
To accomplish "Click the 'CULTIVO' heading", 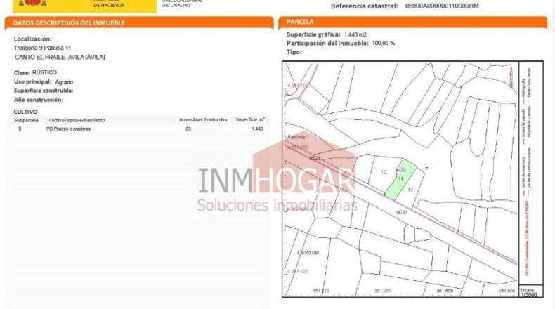I will 25,112.
